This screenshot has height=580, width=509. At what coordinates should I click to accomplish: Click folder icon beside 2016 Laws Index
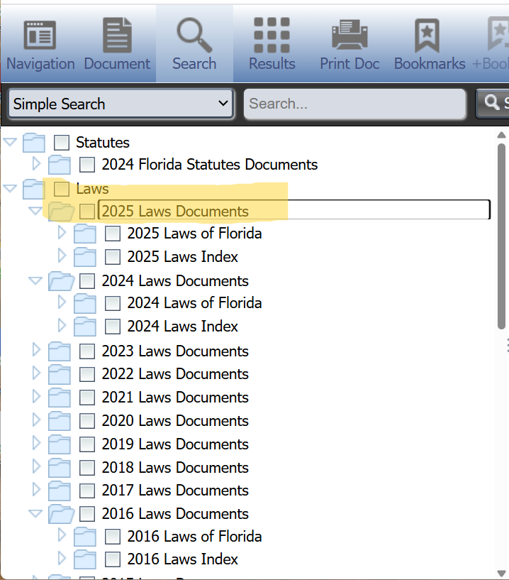[x=84, y=559]
